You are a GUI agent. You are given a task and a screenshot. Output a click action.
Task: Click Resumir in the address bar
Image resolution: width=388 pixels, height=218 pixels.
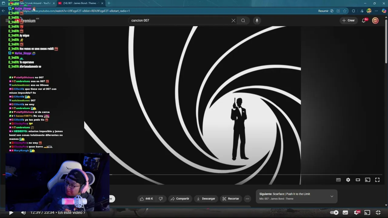tap(323, 11)
